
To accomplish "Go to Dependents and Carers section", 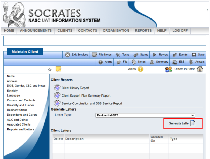I will pyautogui.click(x=22, y=115).
